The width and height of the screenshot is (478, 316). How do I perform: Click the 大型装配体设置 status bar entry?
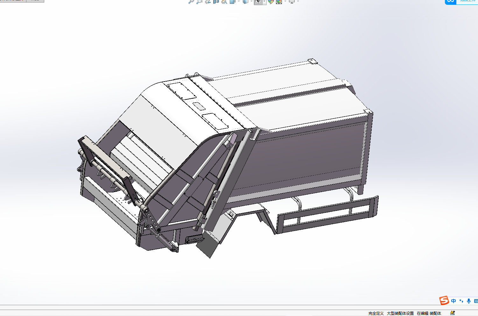tap(400, 313)
